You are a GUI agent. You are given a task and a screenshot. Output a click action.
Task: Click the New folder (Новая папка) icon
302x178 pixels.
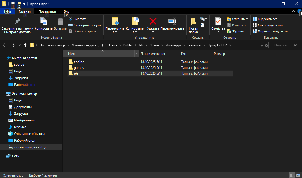(193, 21)
